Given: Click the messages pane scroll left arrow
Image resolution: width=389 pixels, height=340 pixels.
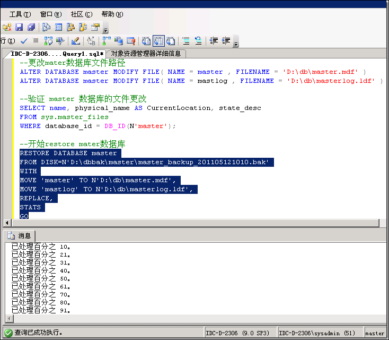Looking at the screenshot, I should point(10,318).
